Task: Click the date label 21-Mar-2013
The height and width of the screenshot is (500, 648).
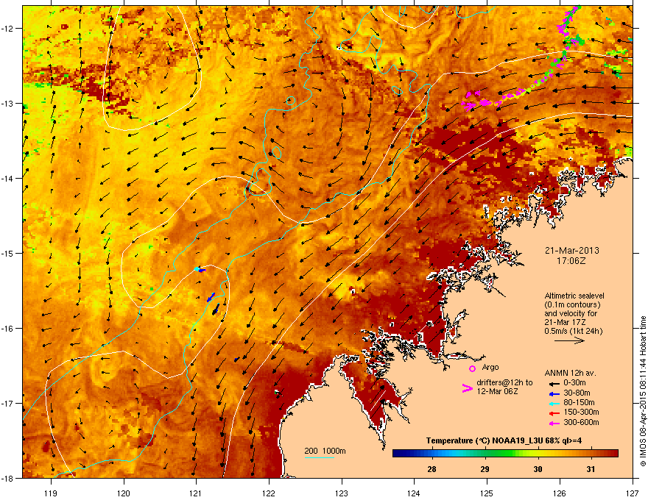Action: [571, 251]
